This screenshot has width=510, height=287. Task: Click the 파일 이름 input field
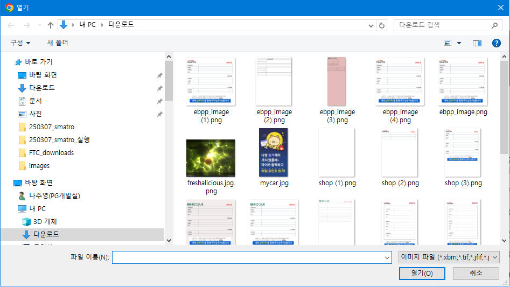[x=248, y=257]
